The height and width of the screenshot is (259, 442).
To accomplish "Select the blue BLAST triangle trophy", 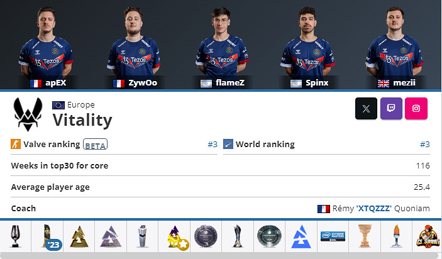I will [x=301, y=236].
